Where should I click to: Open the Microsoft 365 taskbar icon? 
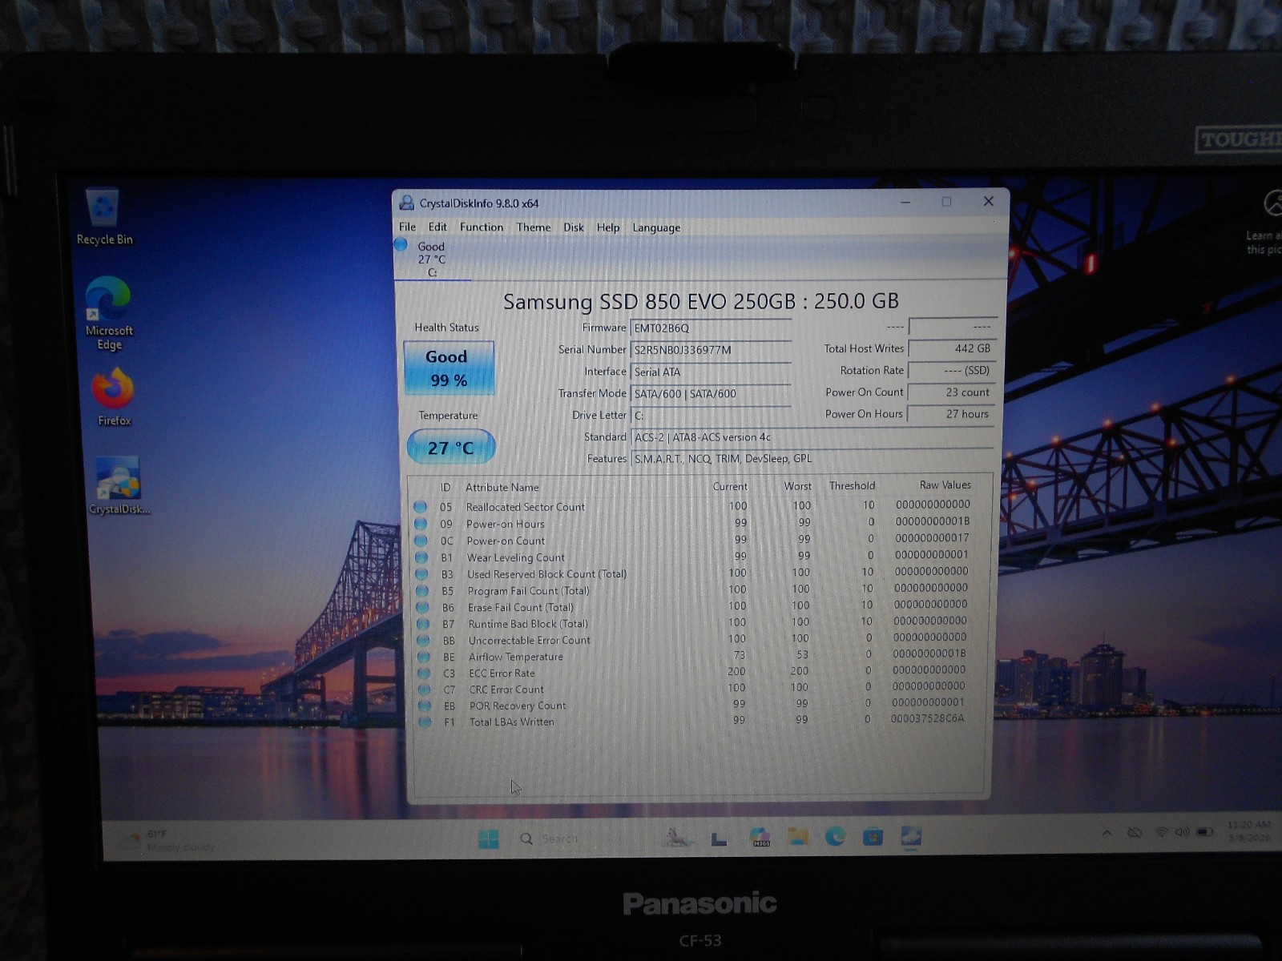760,838
